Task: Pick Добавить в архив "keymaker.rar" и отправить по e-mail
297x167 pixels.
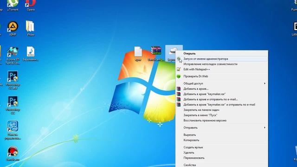Action: point(222,104)
